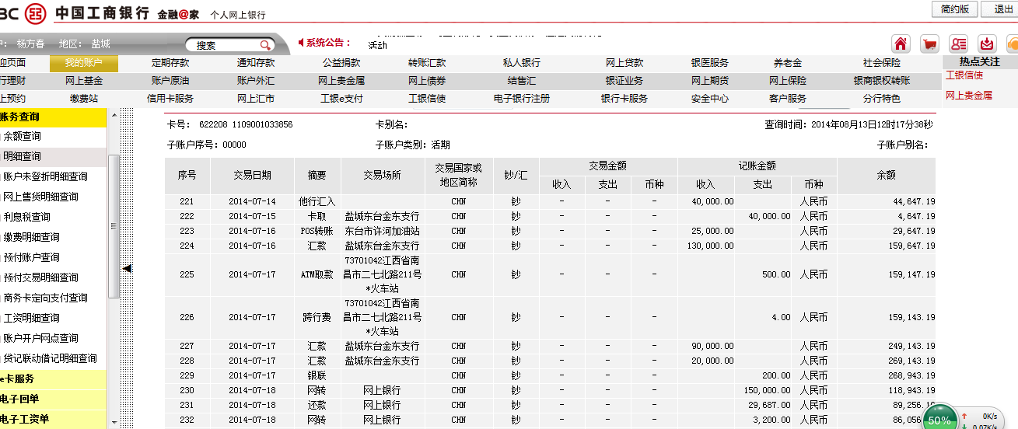
Task: Select 账户开户网点查询 in the sidebar
Action: tap(41, 338)
